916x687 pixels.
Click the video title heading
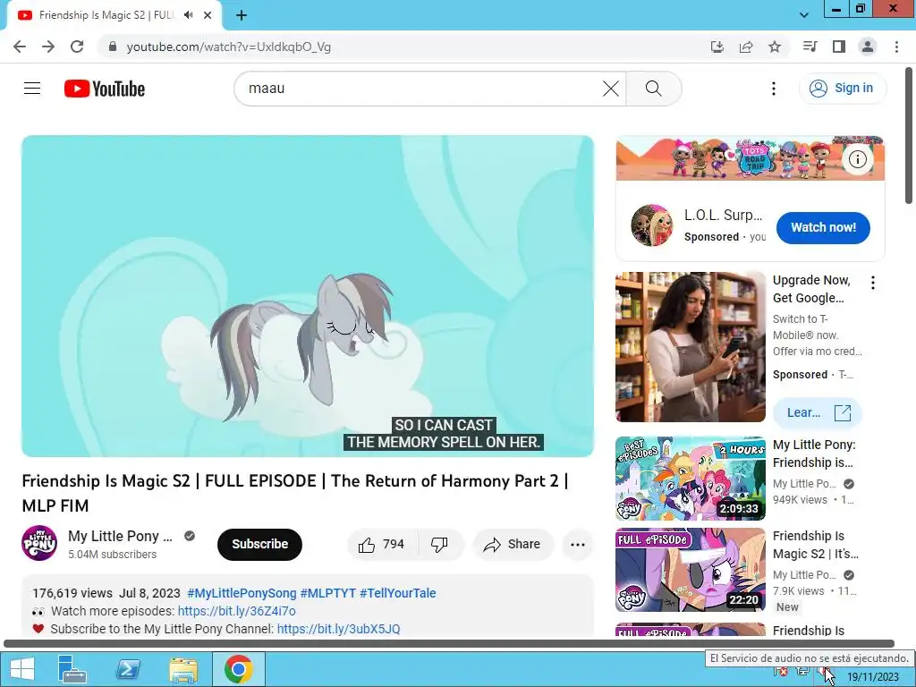(295, 493)
